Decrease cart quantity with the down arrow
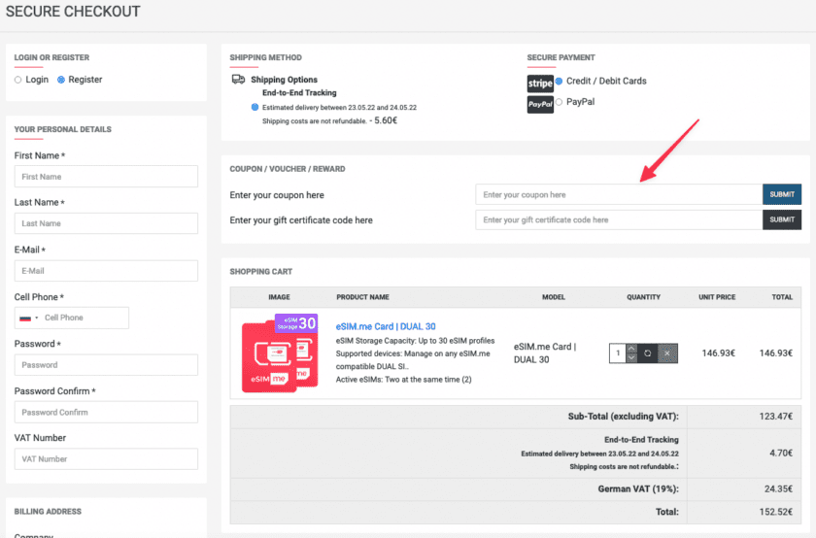This screenshot has height=538, width=816. (631, 358)
